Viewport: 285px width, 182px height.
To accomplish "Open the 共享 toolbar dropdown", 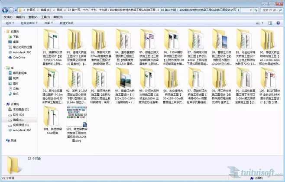I will point(48,23).
